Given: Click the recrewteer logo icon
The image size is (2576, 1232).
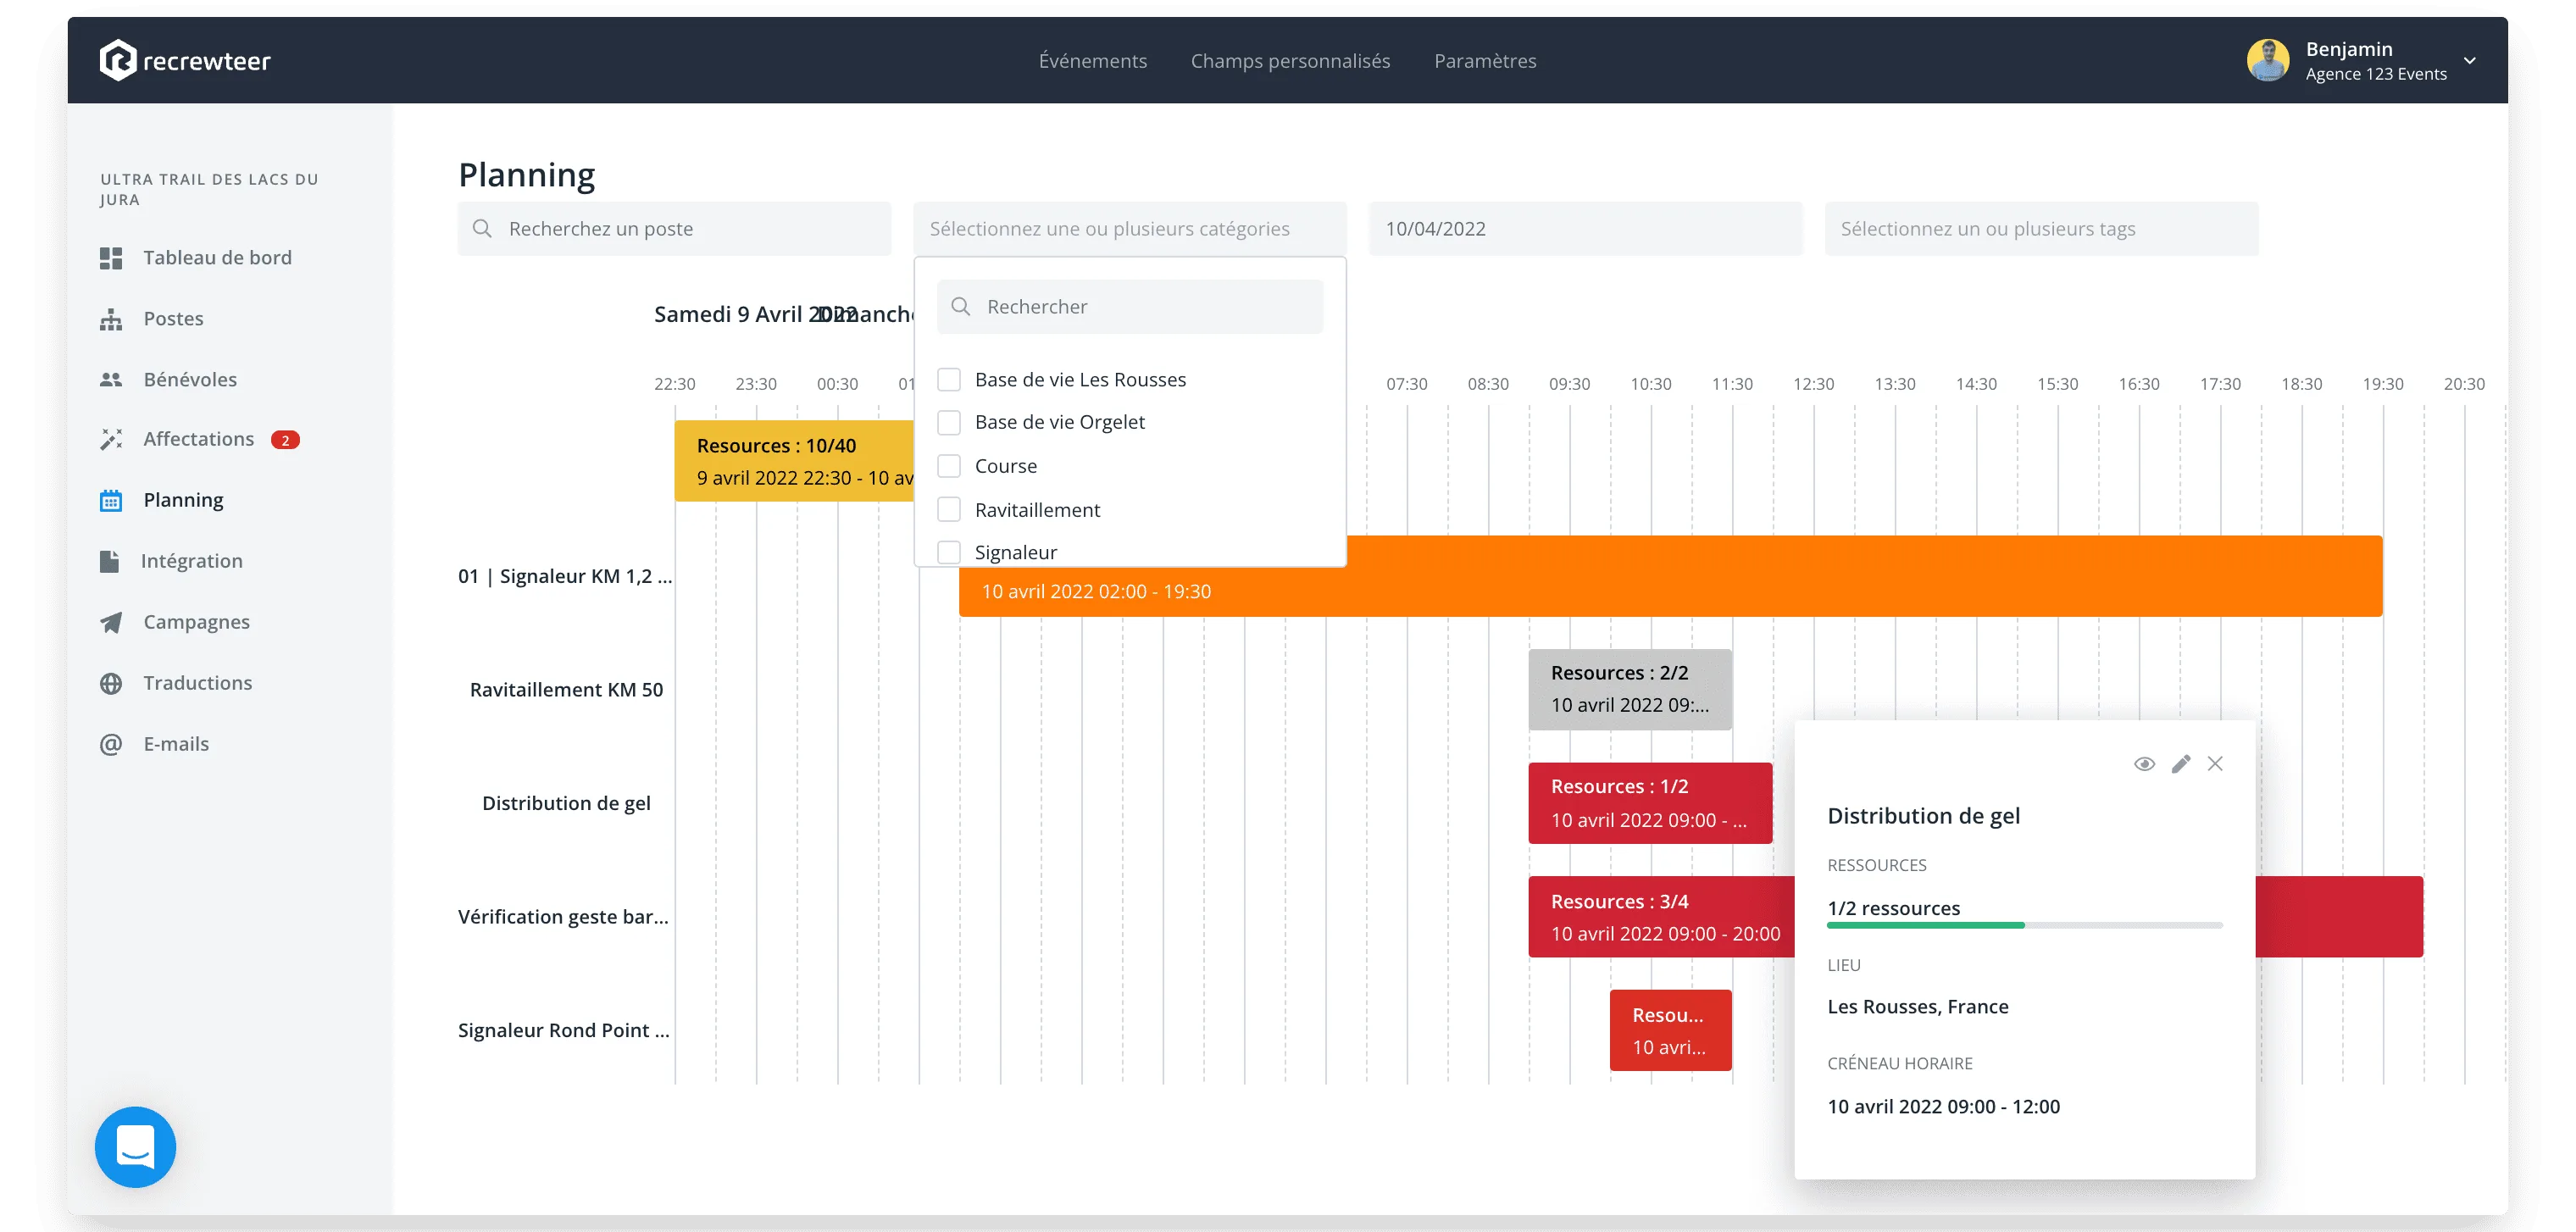Looking at the screenshot, I should 117,60.
